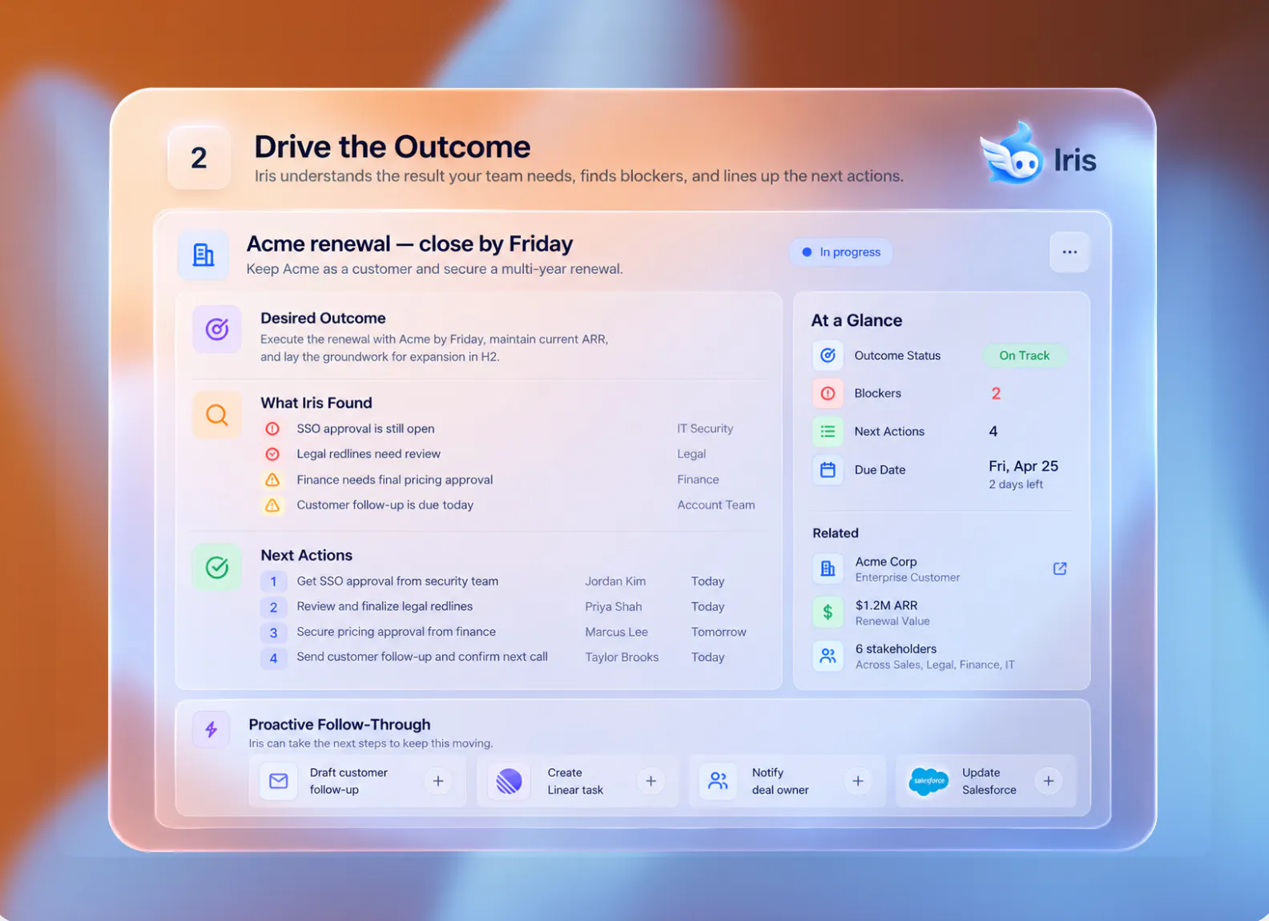The image size is (1269, 921).
Task: Click the On Track status badge
Action: [x=1024, y=356]
